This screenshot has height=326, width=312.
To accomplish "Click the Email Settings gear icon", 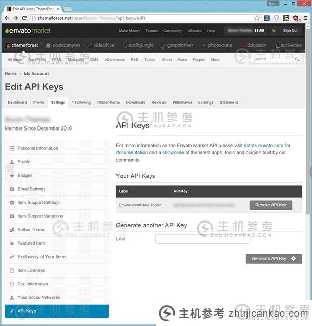I will pos(12,189).
